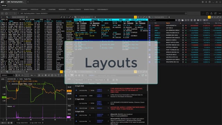Viewport: 222px width, 125px height.
Task: Open options for U.S. RESEARCH ROUNDUP row
Action: tap(108, 103)
